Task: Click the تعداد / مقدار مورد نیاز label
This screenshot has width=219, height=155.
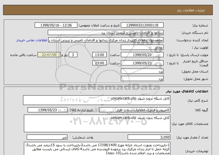Action: point(192,137)
